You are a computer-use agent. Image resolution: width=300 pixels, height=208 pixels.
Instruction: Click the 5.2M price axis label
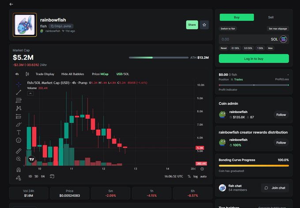click(x=200, y=148)
